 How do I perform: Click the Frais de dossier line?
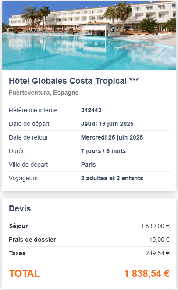pyautogui.click(x=89, y=240)
